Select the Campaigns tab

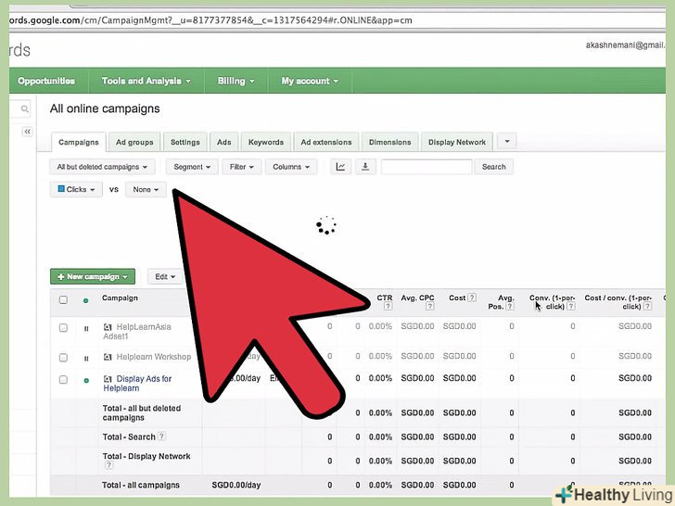pos(78,142)
